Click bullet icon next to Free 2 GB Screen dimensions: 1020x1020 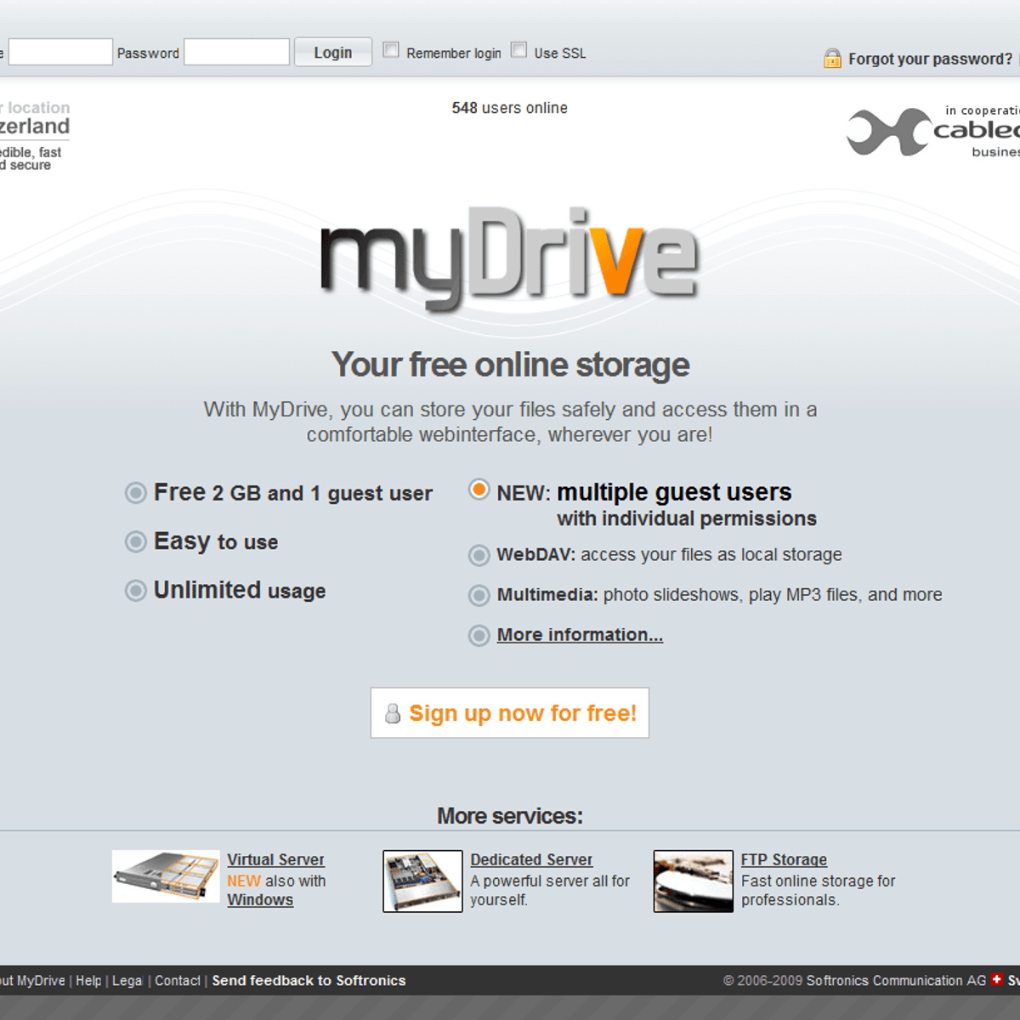(136, 493)
